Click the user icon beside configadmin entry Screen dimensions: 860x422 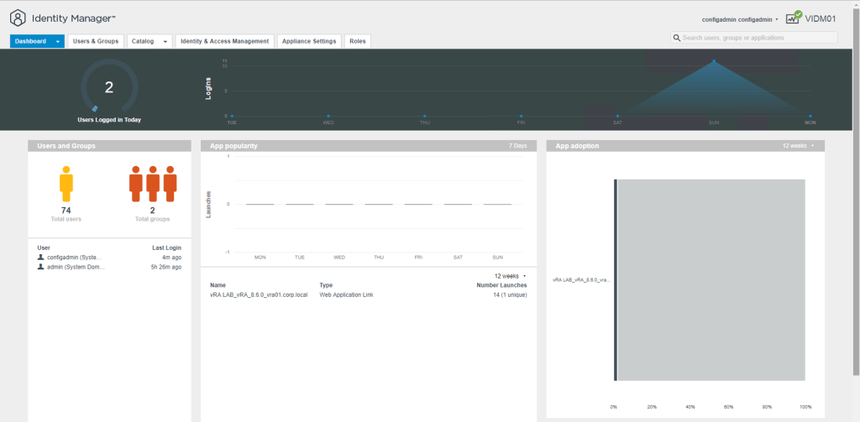[40, 258]
